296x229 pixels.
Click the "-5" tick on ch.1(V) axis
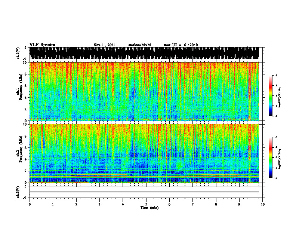click(25, 59)
